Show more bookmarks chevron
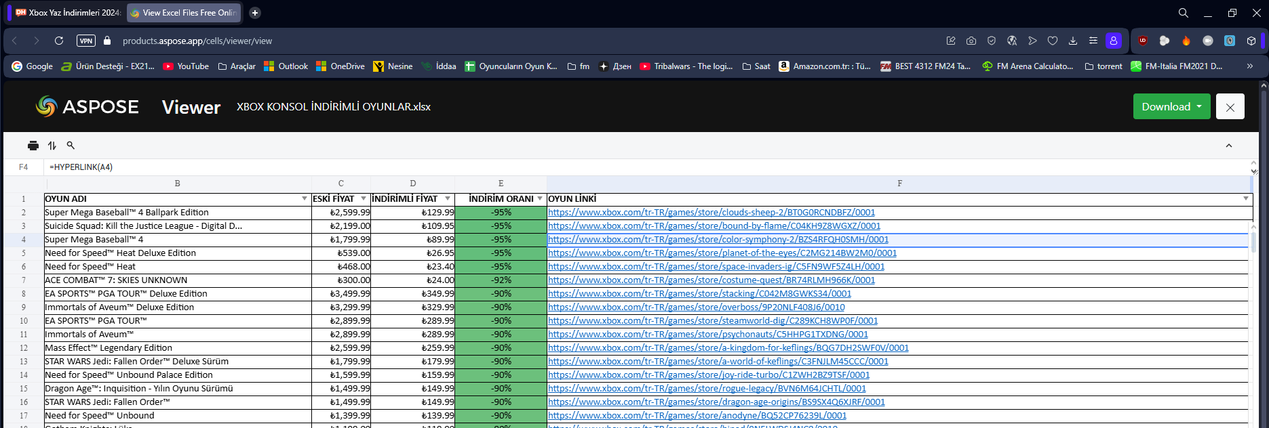The height and width of the screenshot is (428, 1269). 1250,66
